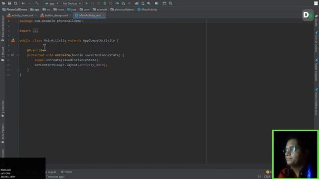This screenshot has height=179, width=319.
Task: Open the Project Structure folder icon
Action: pos(157,3)
